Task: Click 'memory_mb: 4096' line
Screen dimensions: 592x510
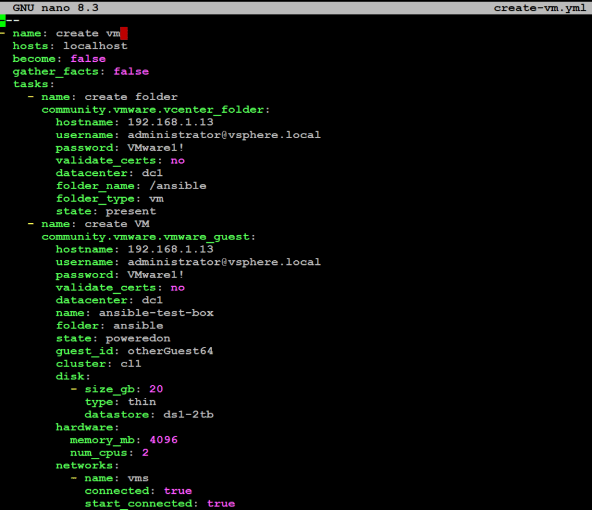Action: click(124, 440)
